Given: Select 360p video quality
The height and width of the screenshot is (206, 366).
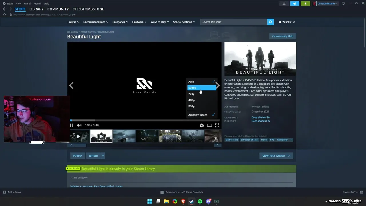Looking at the screenshot, I should point(202,106).
